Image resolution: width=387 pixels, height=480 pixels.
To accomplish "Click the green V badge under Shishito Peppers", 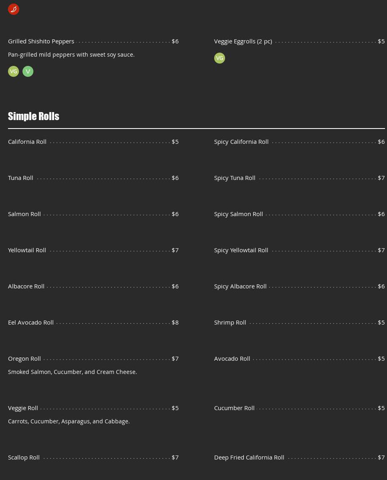I will [x=28, y=71].
